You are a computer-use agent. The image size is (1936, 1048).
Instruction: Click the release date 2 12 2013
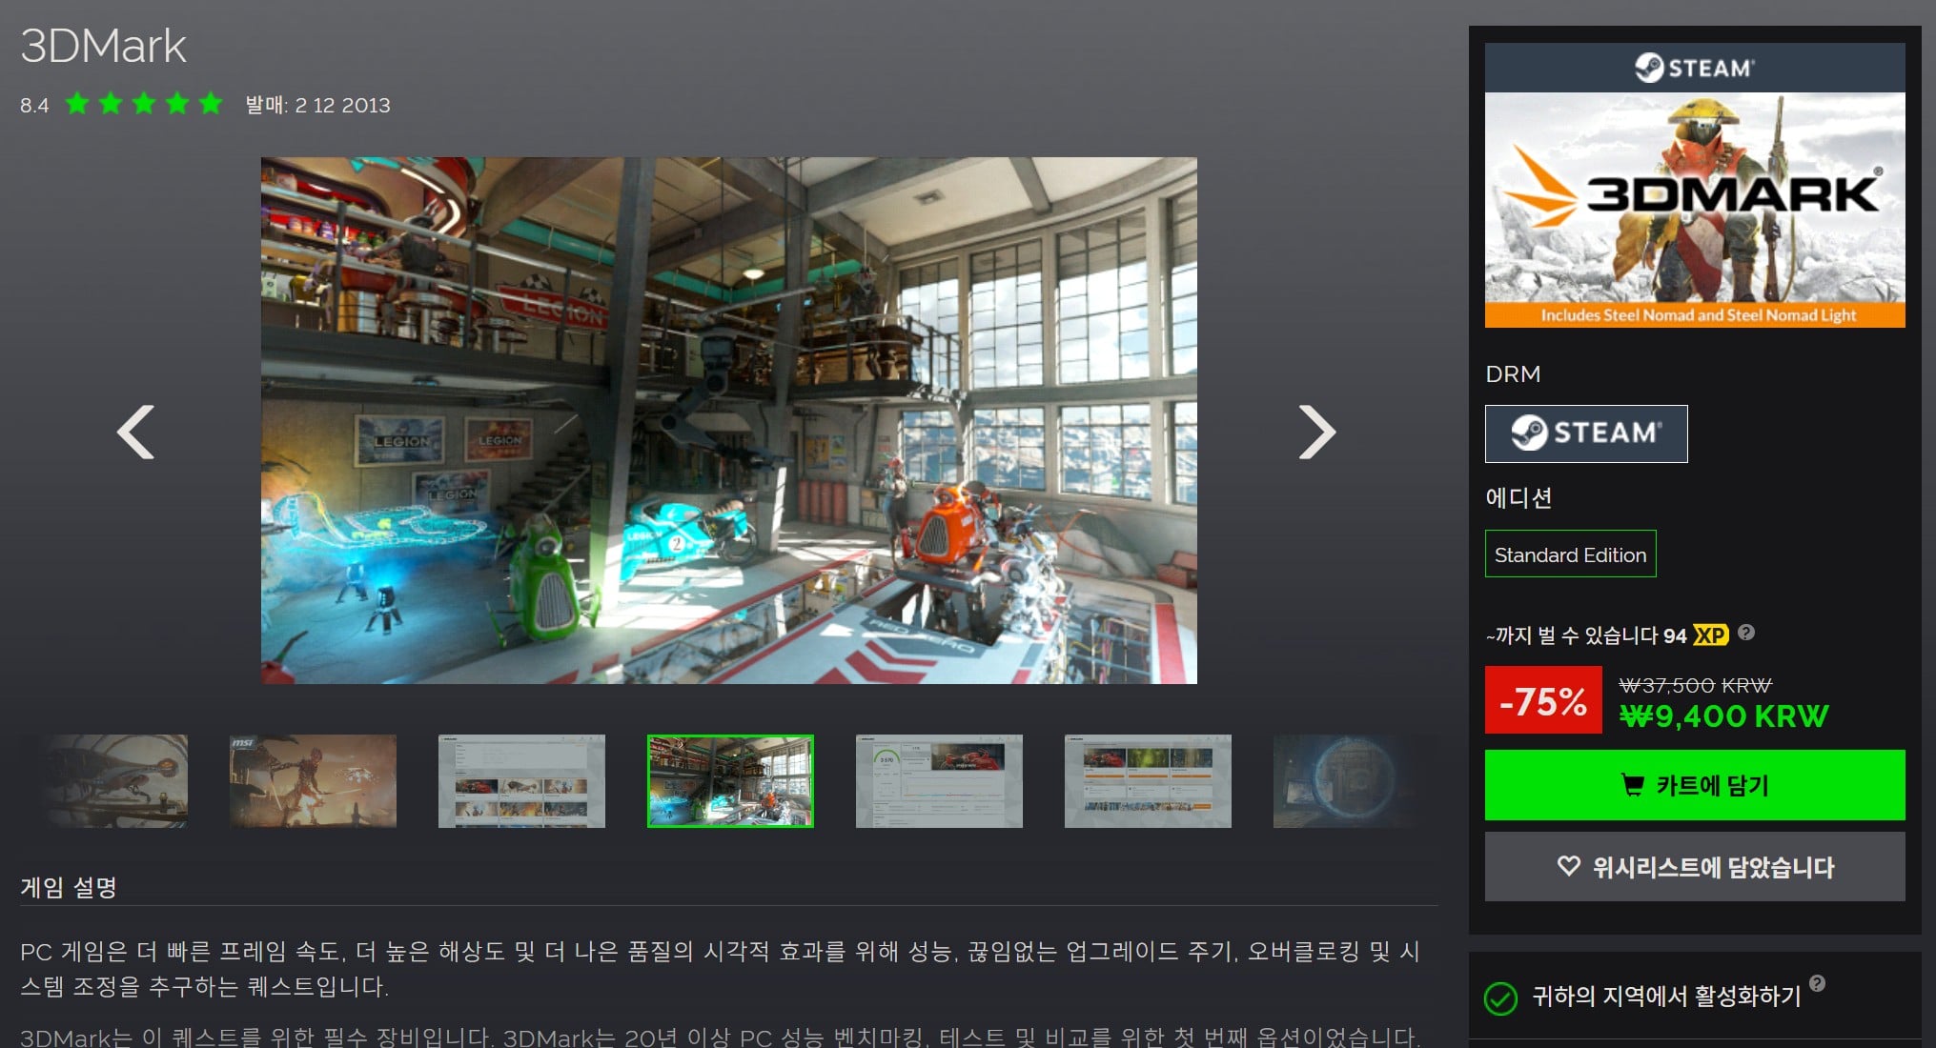click(342, 105)
